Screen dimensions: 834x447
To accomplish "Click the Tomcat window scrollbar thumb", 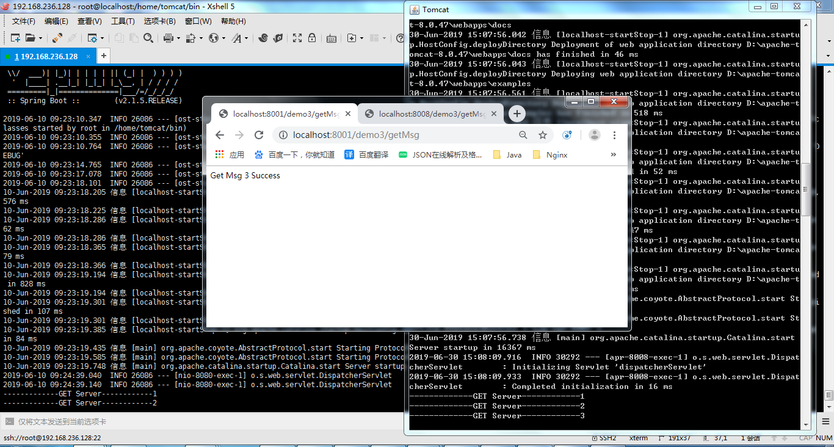I will 806,189.
